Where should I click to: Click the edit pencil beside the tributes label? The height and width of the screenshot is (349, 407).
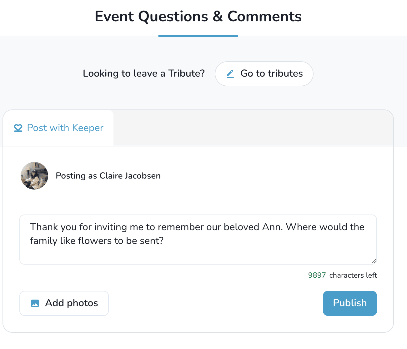point(230,74)
